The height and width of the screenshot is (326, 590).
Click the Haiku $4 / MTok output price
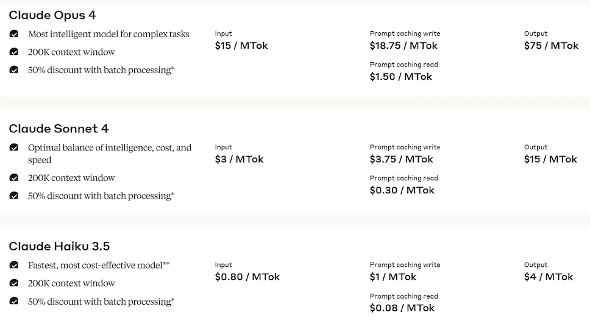549,277
